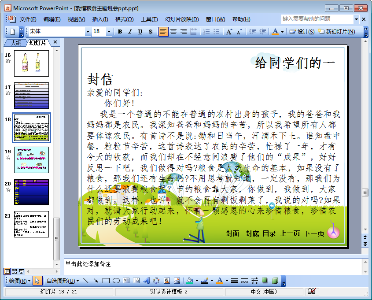Image resolution: width=372 pixels, height=300 pixels.
Task: Apply underline formatting
Action: [x=140, y=32]
